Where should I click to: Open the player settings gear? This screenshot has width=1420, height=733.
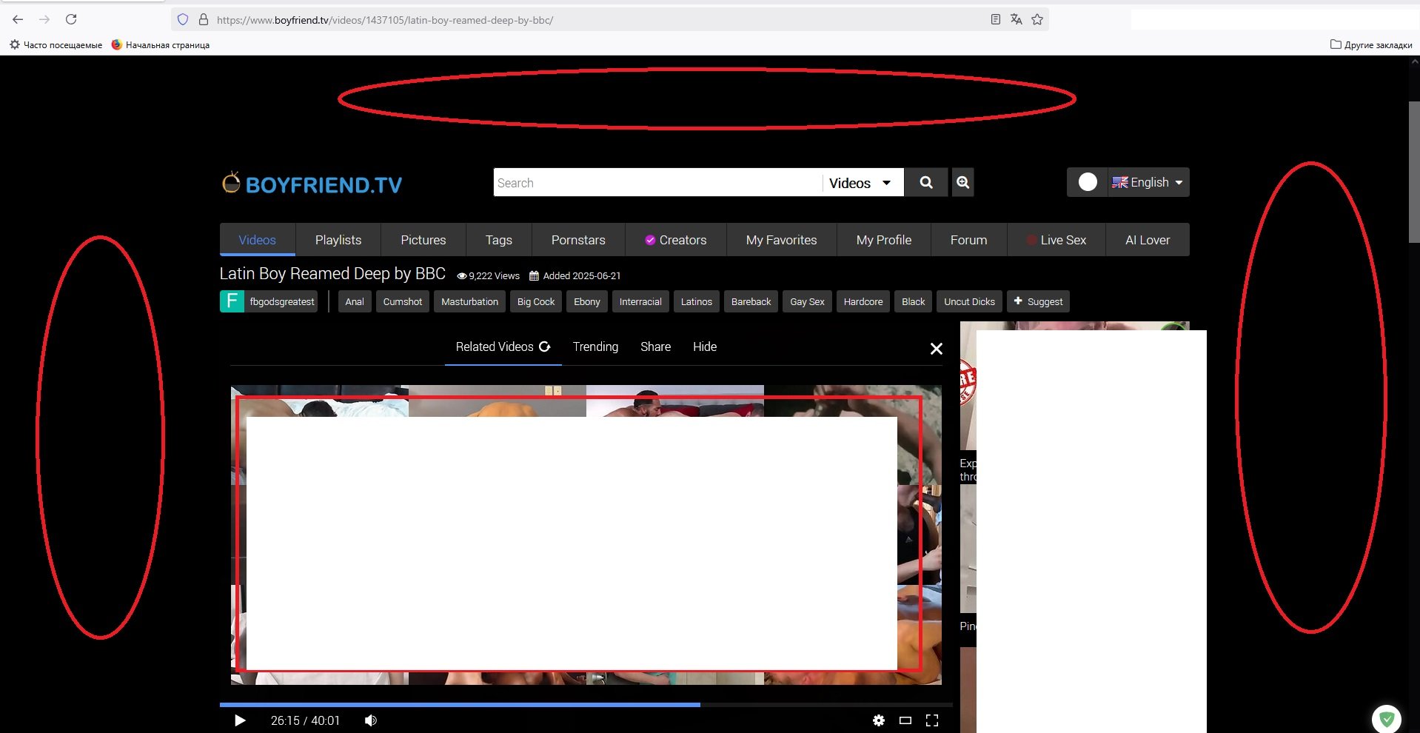(x=878, y=720)
